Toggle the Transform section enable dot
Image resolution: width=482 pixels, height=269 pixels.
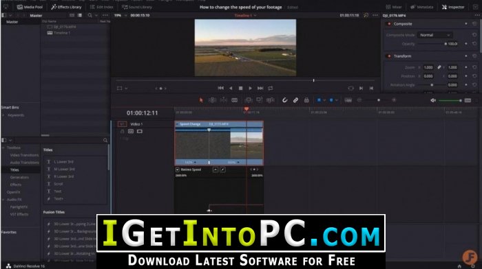[389, 56]
